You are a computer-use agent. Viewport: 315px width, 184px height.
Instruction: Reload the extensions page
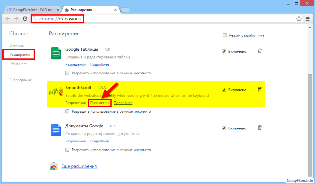coord(25,19)
